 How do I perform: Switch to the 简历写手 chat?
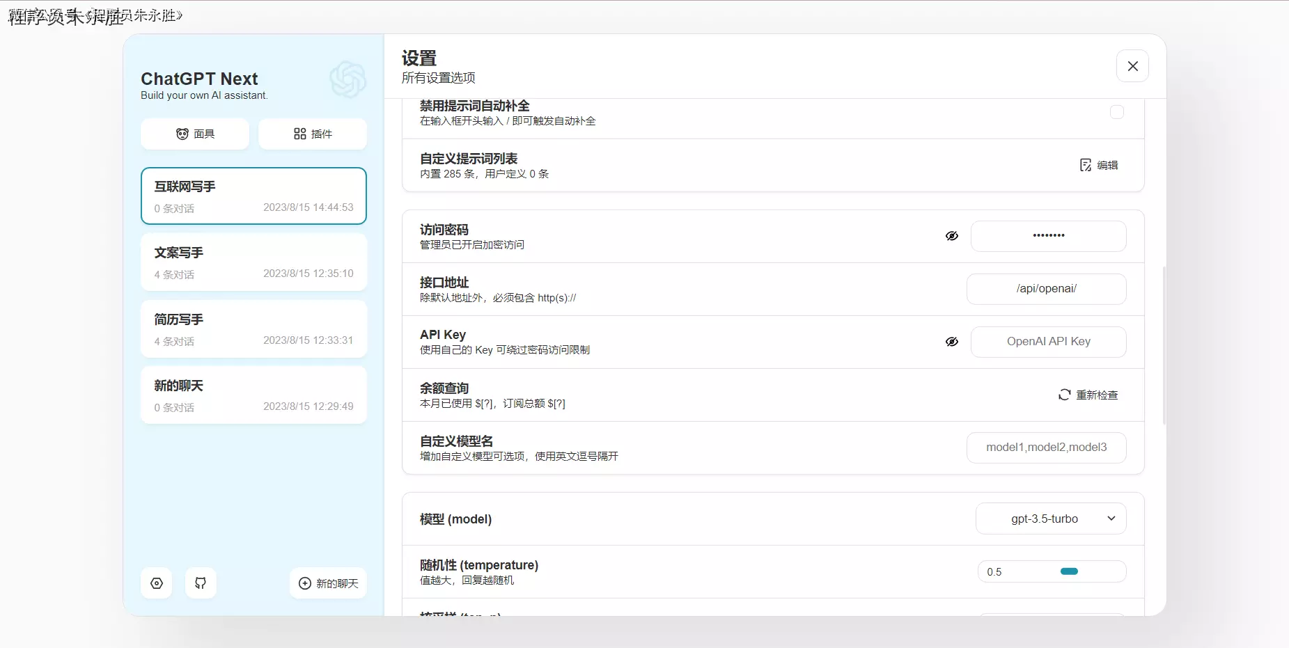pyautogui.click(x=253, y=329)
